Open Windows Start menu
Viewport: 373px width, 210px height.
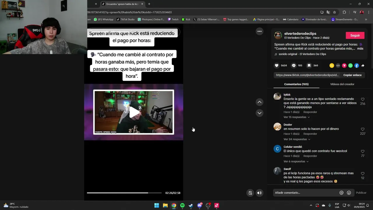[x=157, y=205]
